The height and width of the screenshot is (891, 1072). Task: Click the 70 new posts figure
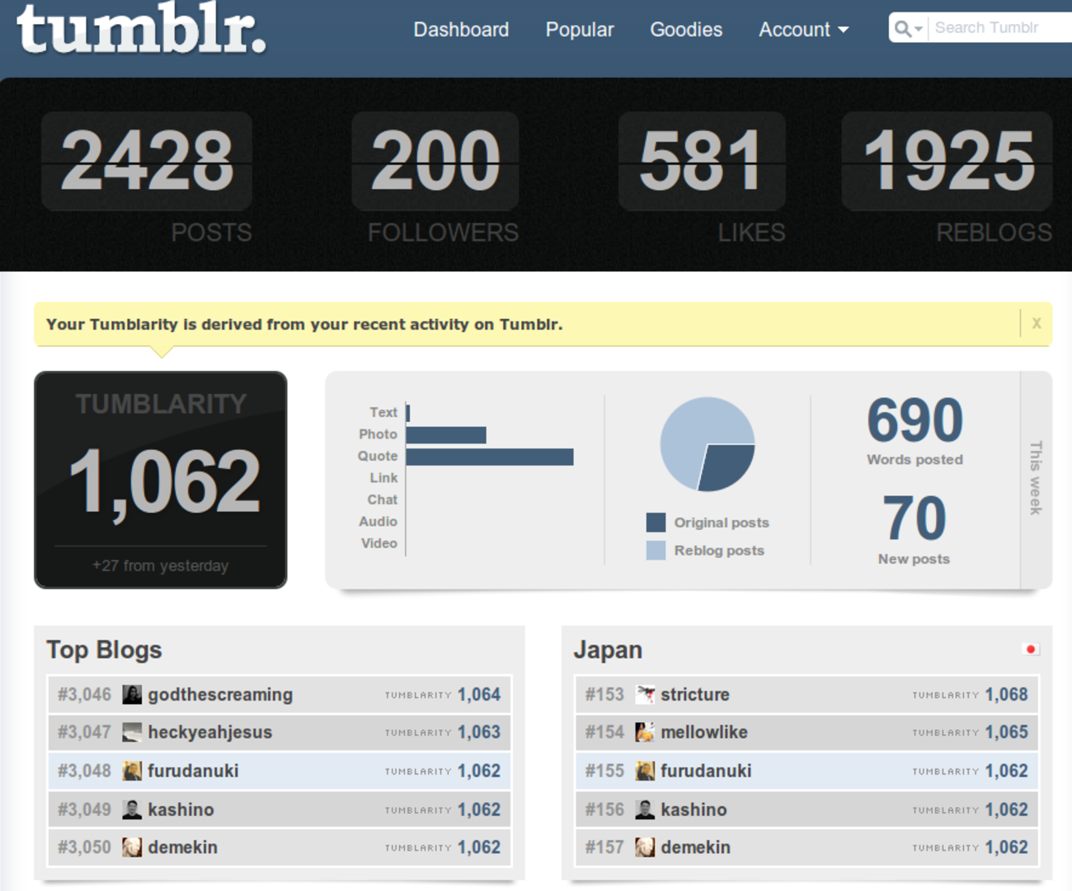coord(914,518)
